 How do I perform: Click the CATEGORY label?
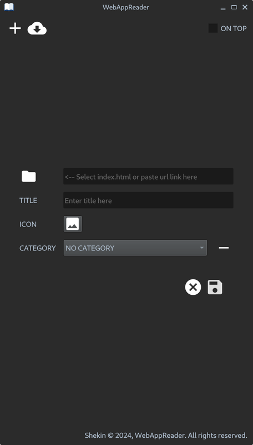coord(37,248)
